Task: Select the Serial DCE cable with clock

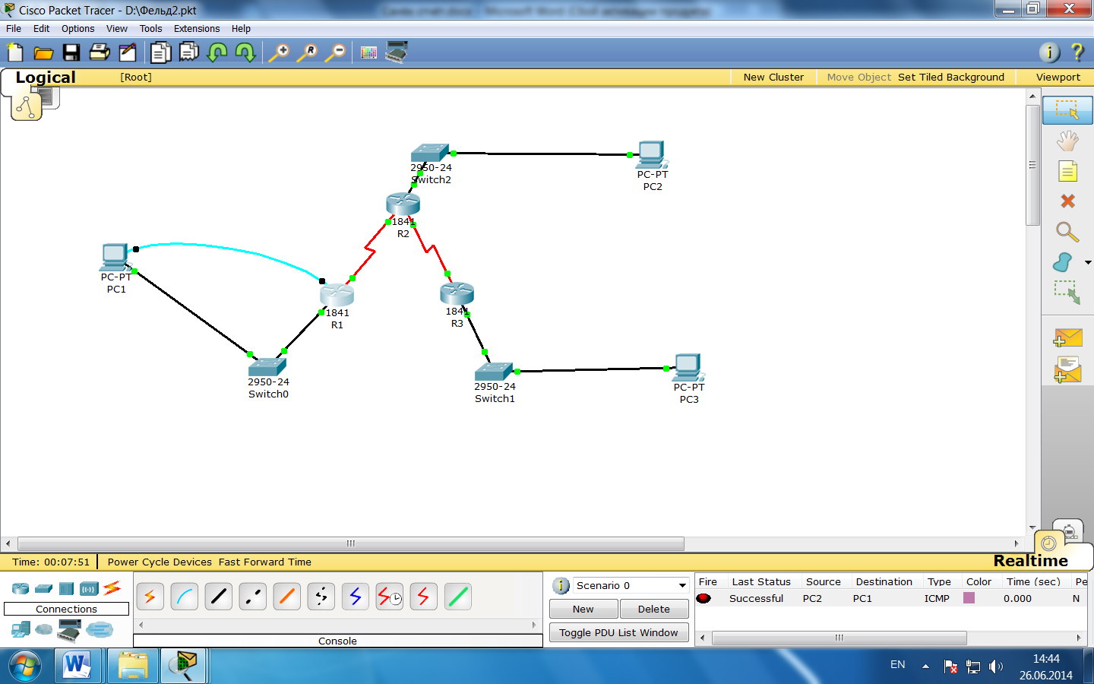Action: click(390, 597)
